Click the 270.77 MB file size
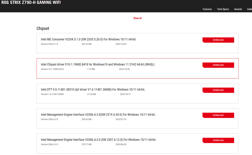252x155 pixels. (87, 144)
